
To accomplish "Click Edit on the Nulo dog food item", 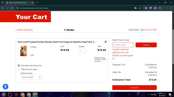I will [32, 55].
